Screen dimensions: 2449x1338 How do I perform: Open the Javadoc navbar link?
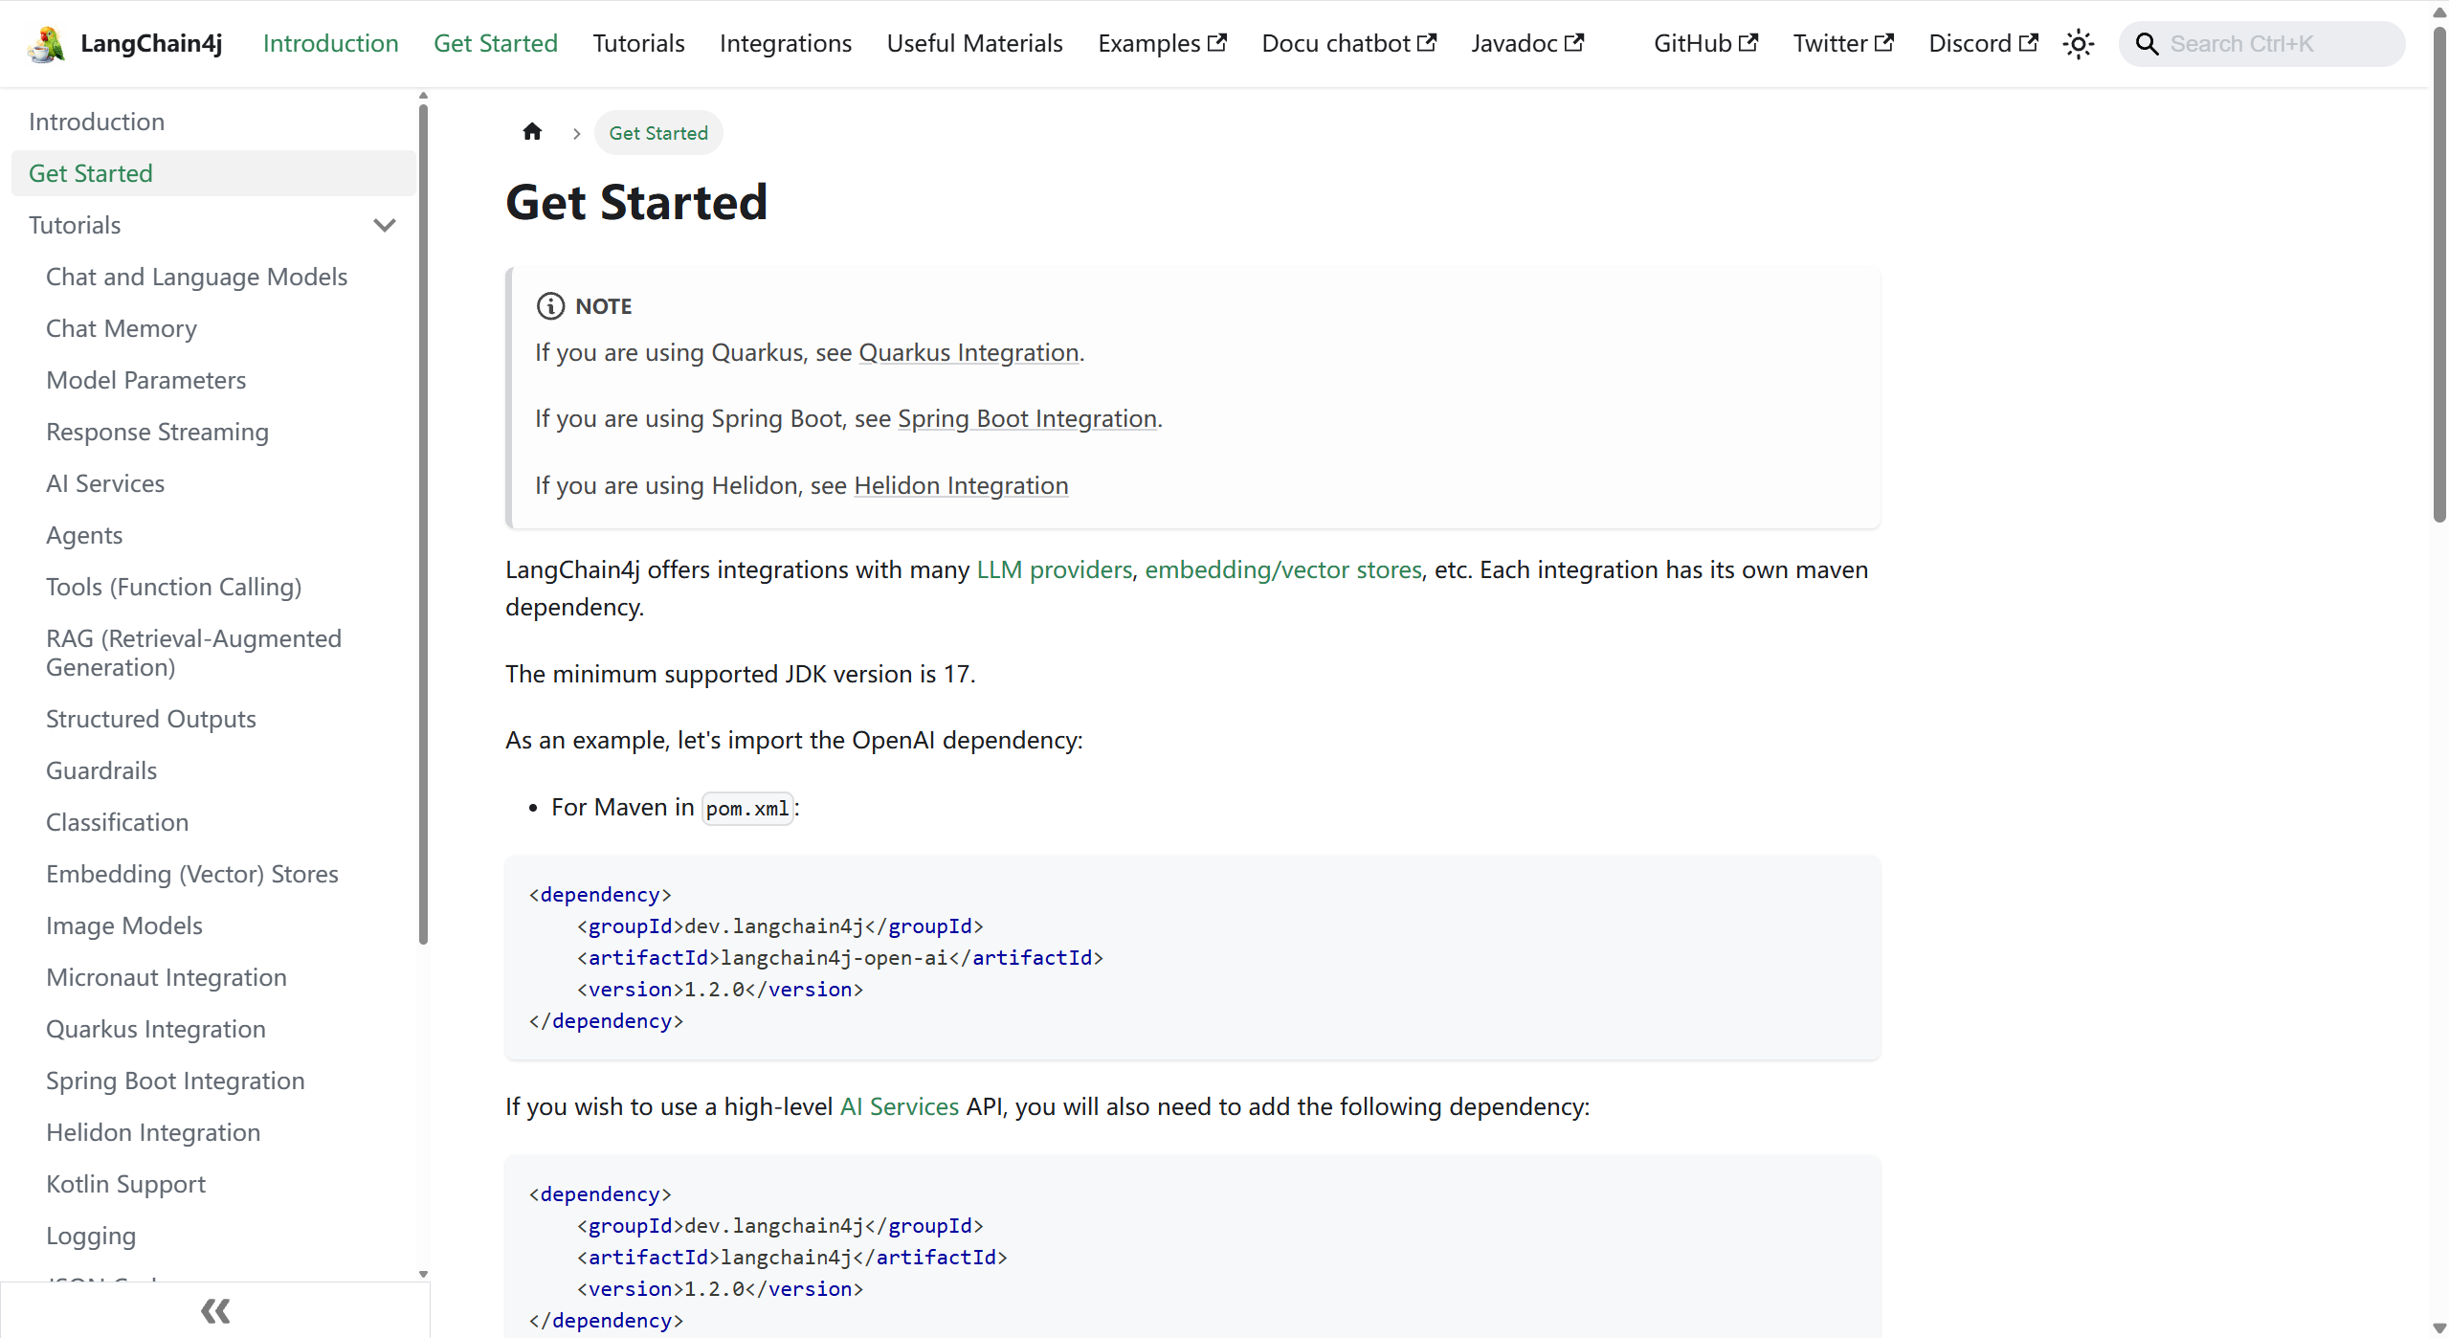1527,44
